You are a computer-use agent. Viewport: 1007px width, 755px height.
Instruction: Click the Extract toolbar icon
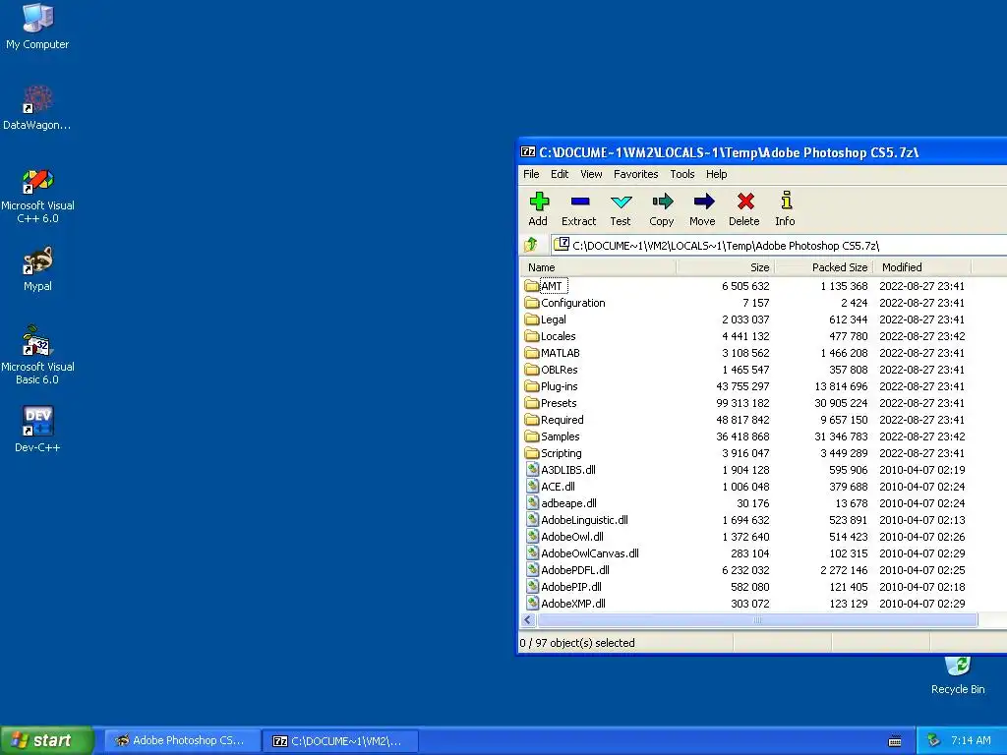[x=580, y=202]
